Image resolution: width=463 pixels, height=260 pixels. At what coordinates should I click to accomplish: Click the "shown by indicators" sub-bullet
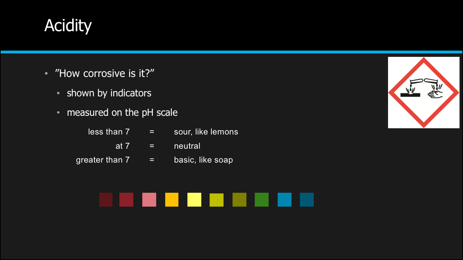pos(109,93)
